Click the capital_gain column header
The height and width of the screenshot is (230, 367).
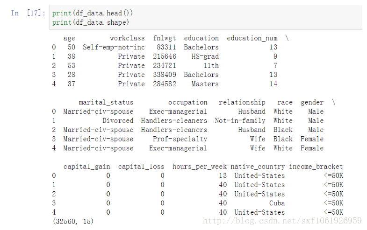coord(86,167)
